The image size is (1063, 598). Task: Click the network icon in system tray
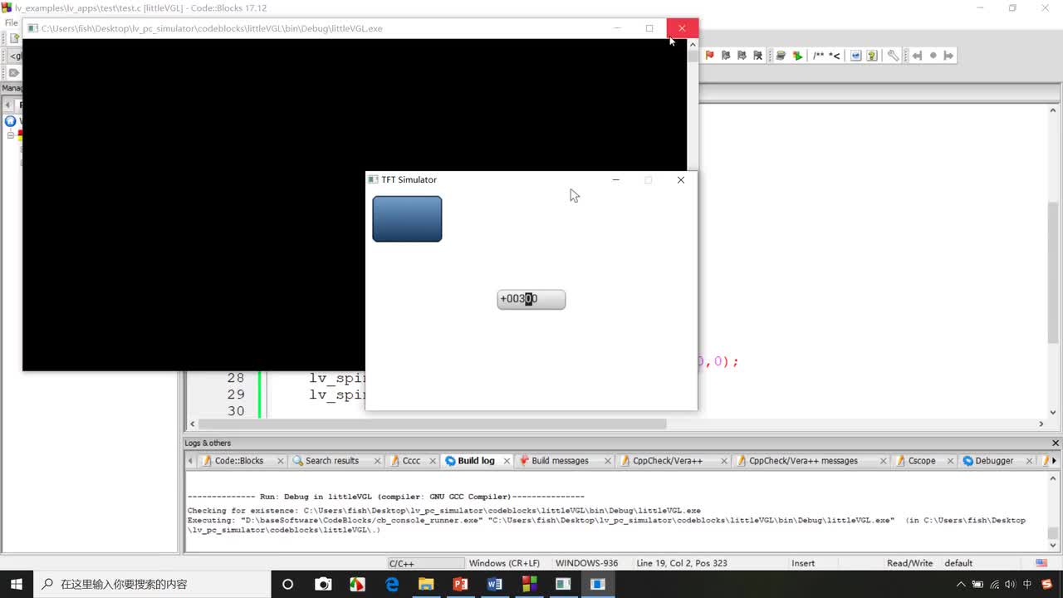[x=994, y=585]
